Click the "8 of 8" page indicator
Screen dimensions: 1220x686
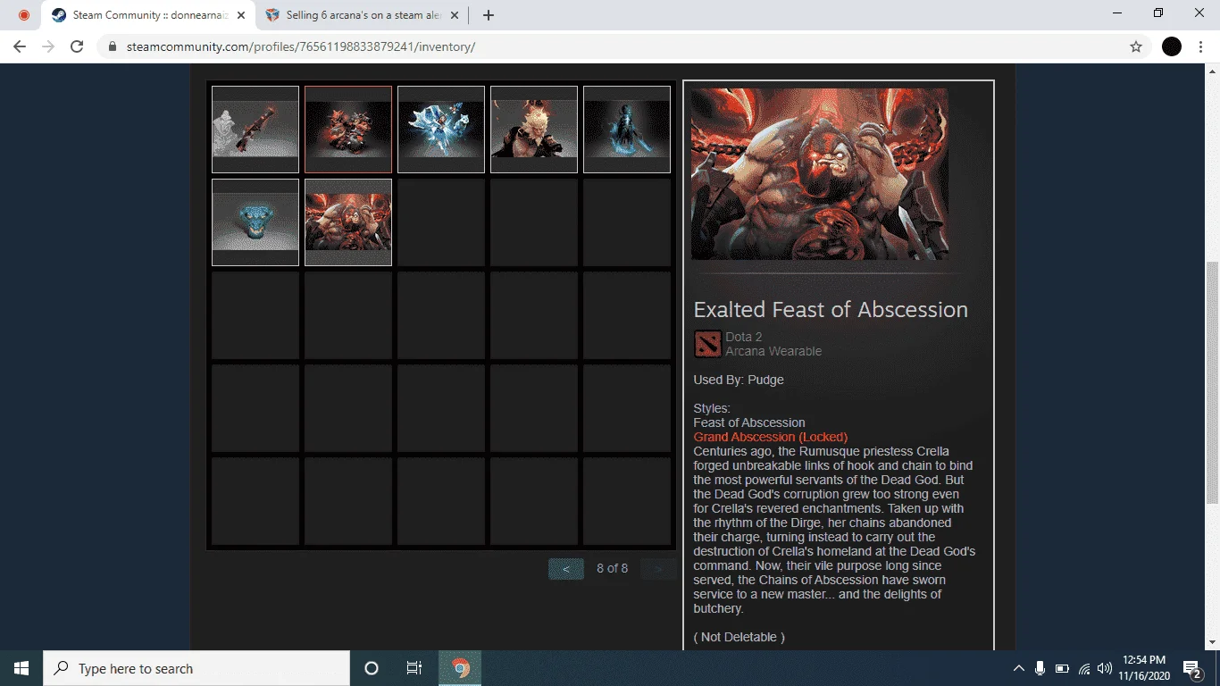point(613,568)
